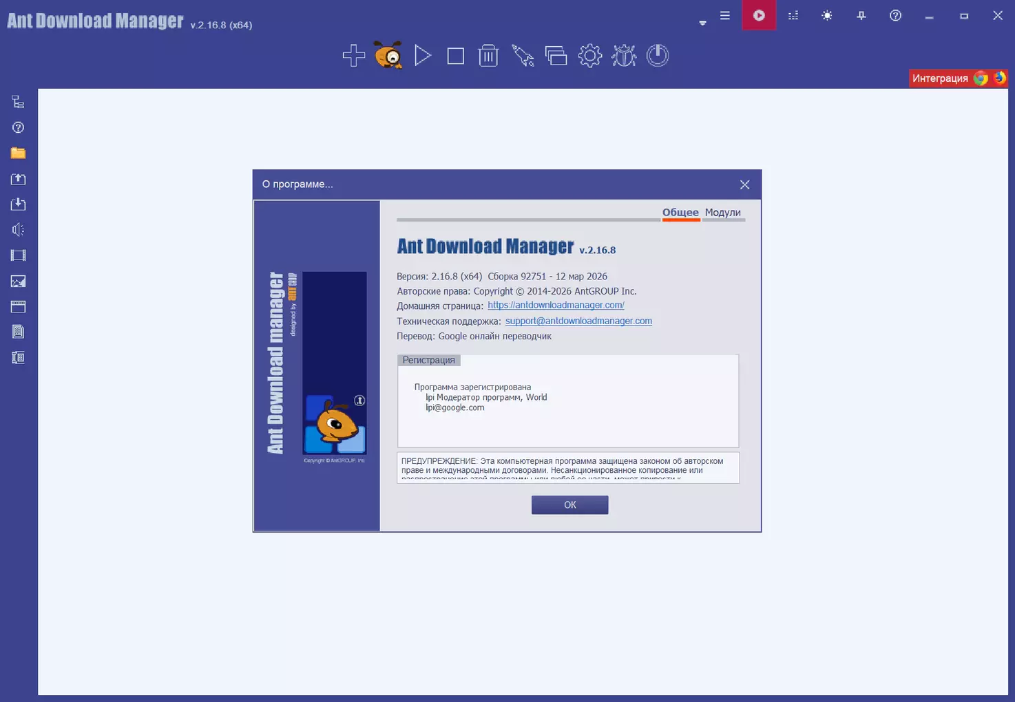Click the Ant Download Manager box artwork
1015x702 pixels.
334,363
